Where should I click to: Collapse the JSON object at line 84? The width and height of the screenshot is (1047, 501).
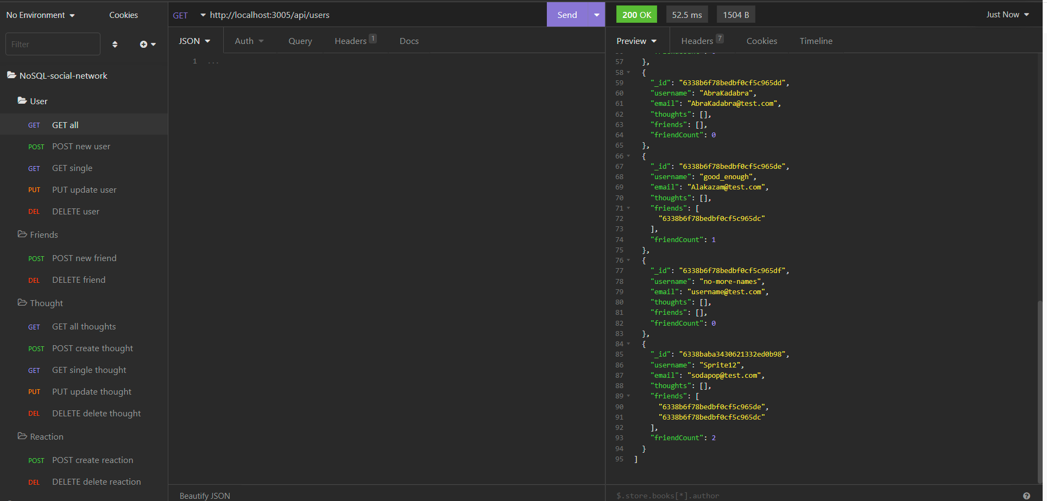point(628,344)
